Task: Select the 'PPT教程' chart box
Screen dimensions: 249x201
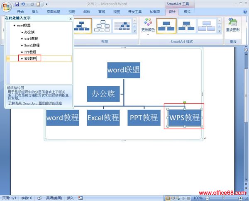Action: click(144, 118)
